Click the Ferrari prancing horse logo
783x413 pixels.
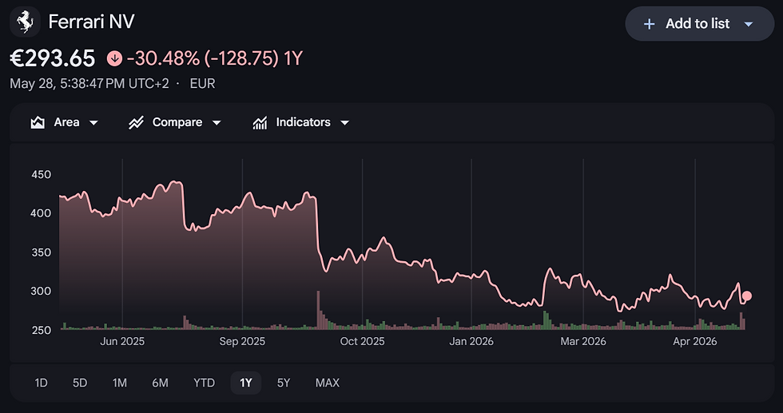[25, 22]
